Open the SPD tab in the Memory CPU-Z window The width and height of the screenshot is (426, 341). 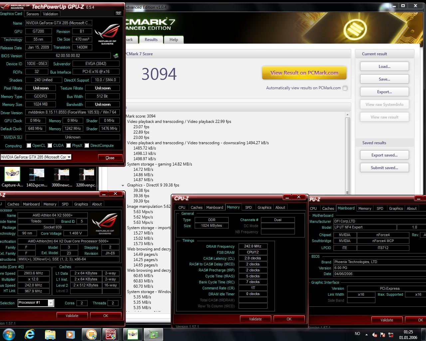click(249, 207)
